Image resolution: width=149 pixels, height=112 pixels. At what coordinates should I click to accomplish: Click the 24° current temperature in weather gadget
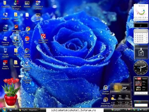click(x=124, y=88)
